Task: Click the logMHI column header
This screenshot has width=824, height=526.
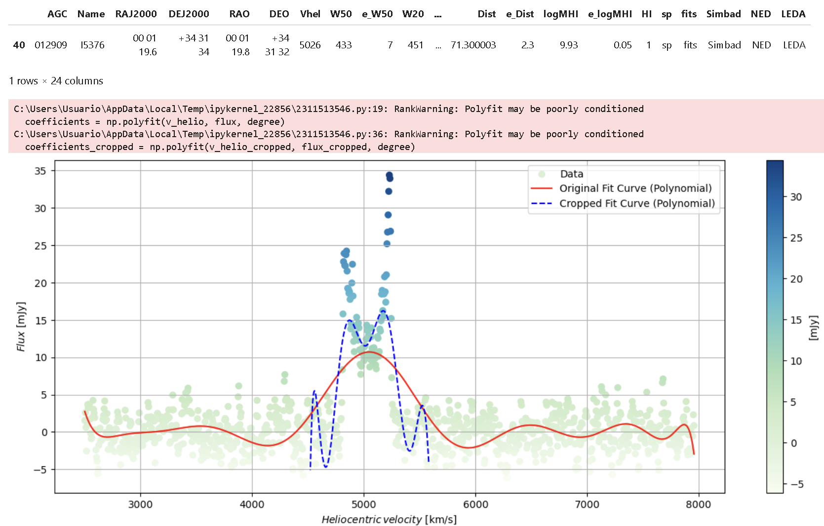Action: (560, 14)
